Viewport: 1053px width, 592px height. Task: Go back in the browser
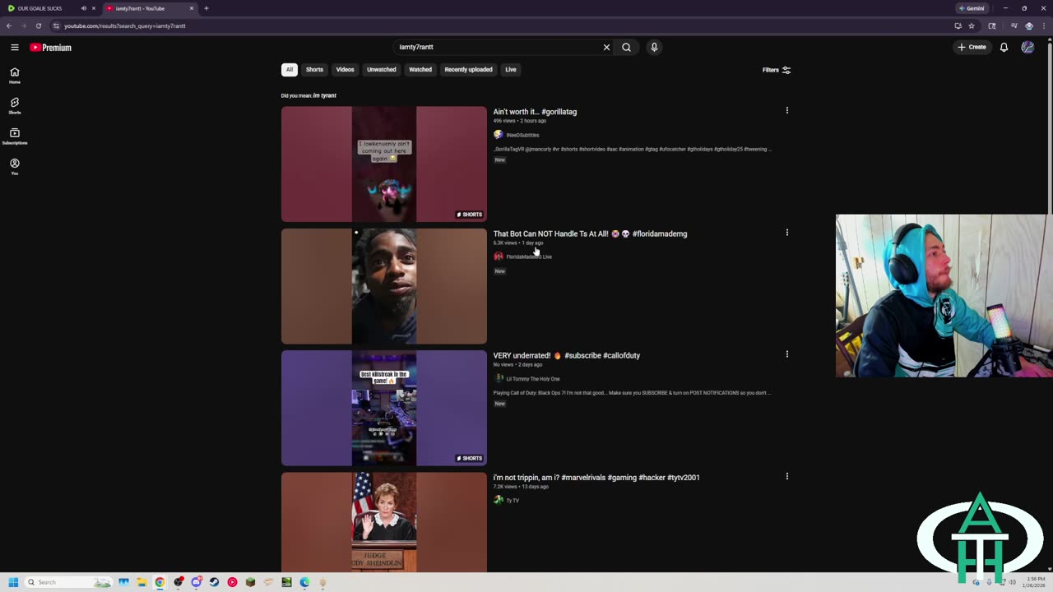click(9, 25)
